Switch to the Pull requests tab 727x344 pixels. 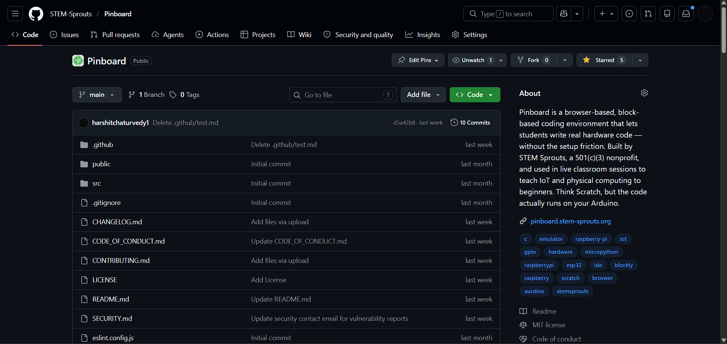click(x=115, y=35)
